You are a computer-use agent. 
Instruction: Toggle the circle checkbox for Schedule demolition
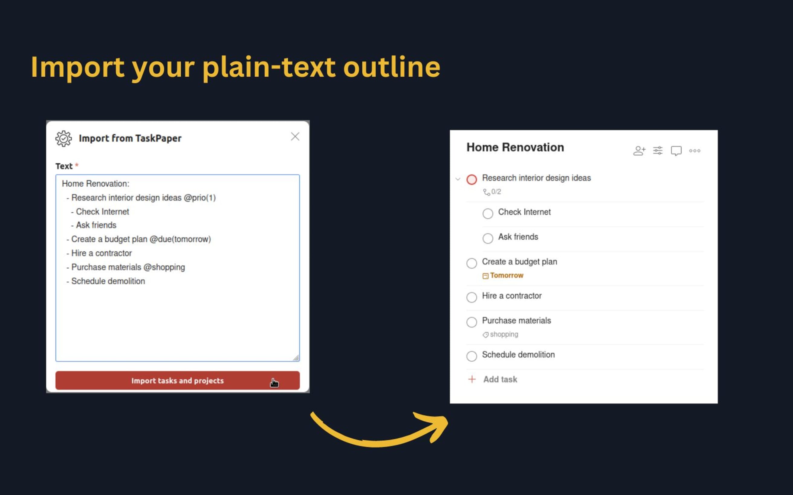click(x=471, y=355)
